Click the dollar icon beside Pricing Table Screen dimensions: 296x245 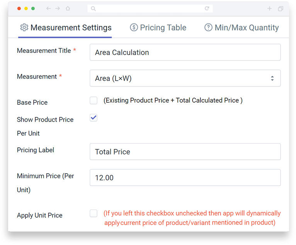coord(134,27)
